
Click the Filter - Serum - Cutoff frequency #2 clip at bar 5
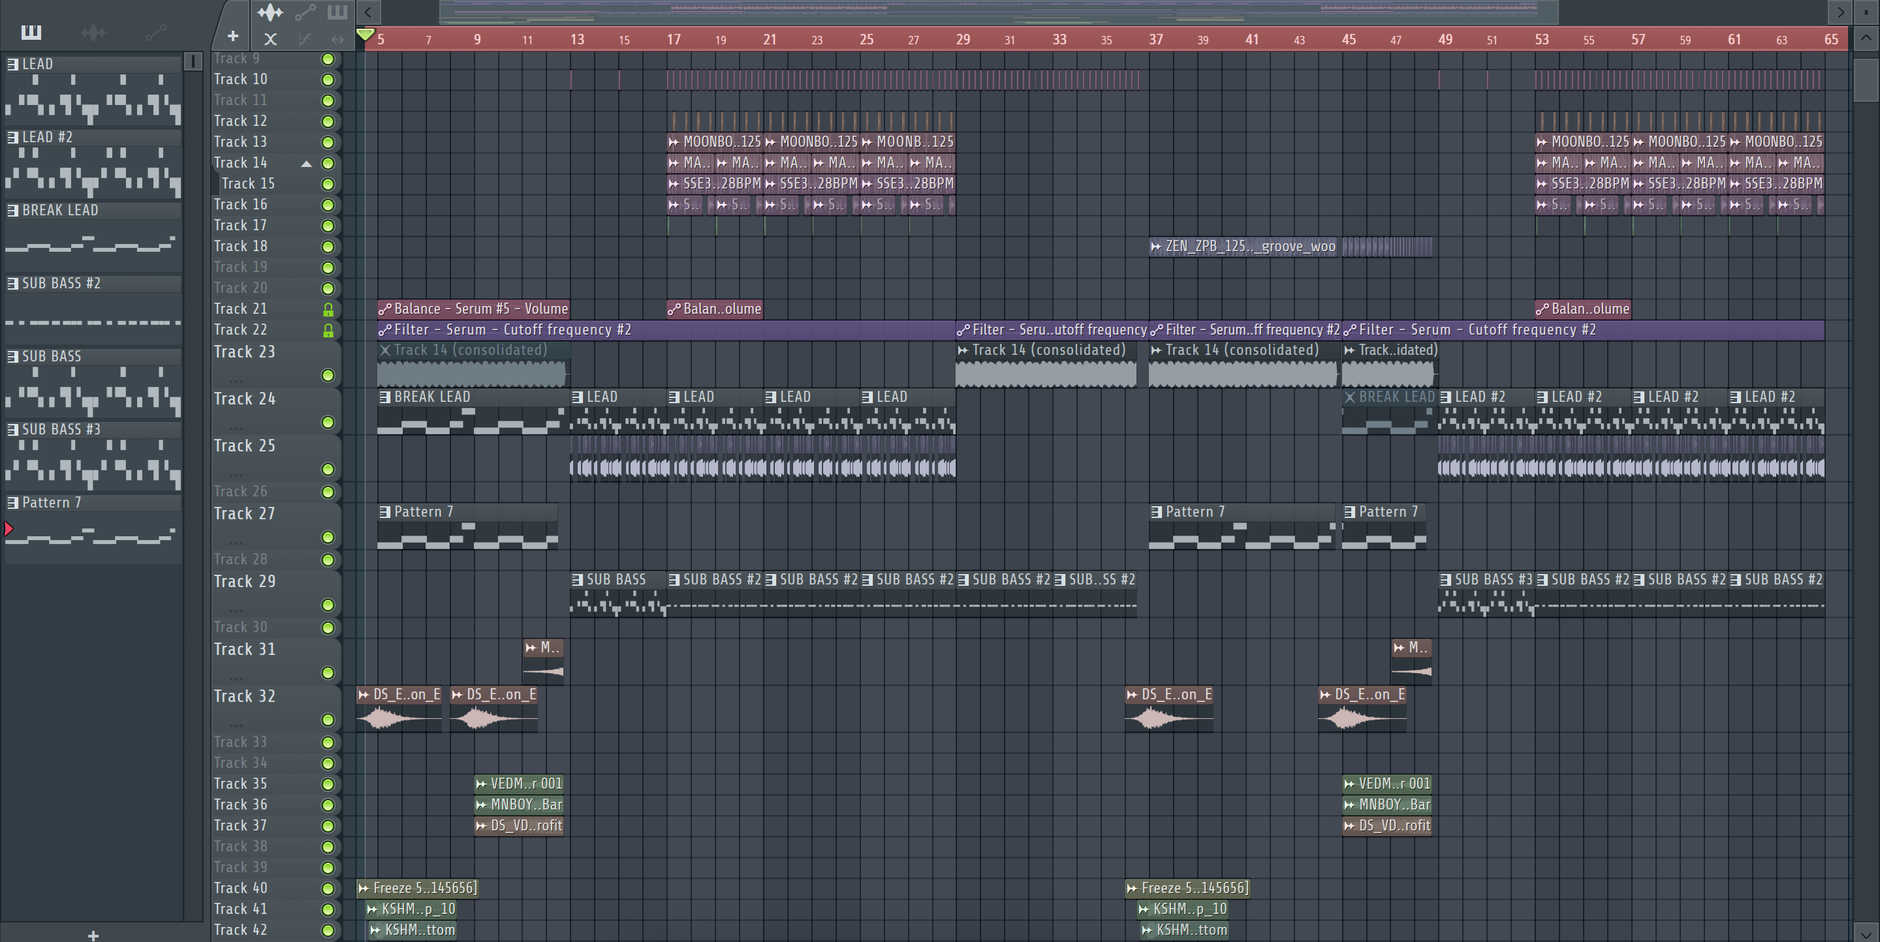(666, 329)
